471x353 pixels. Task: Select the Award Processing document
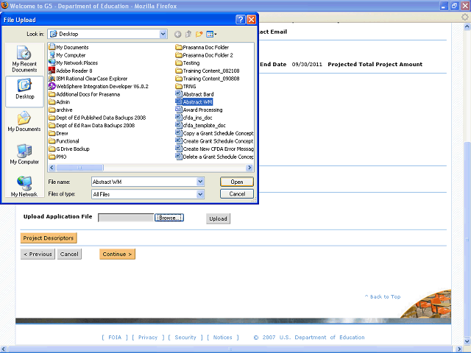click(x=199, y=110)
